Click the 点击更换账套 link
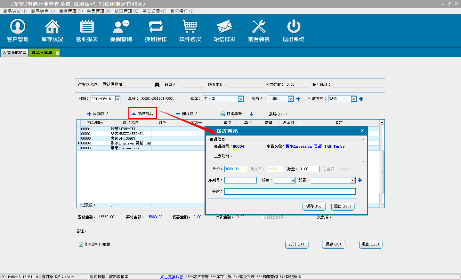 (172, 277)
